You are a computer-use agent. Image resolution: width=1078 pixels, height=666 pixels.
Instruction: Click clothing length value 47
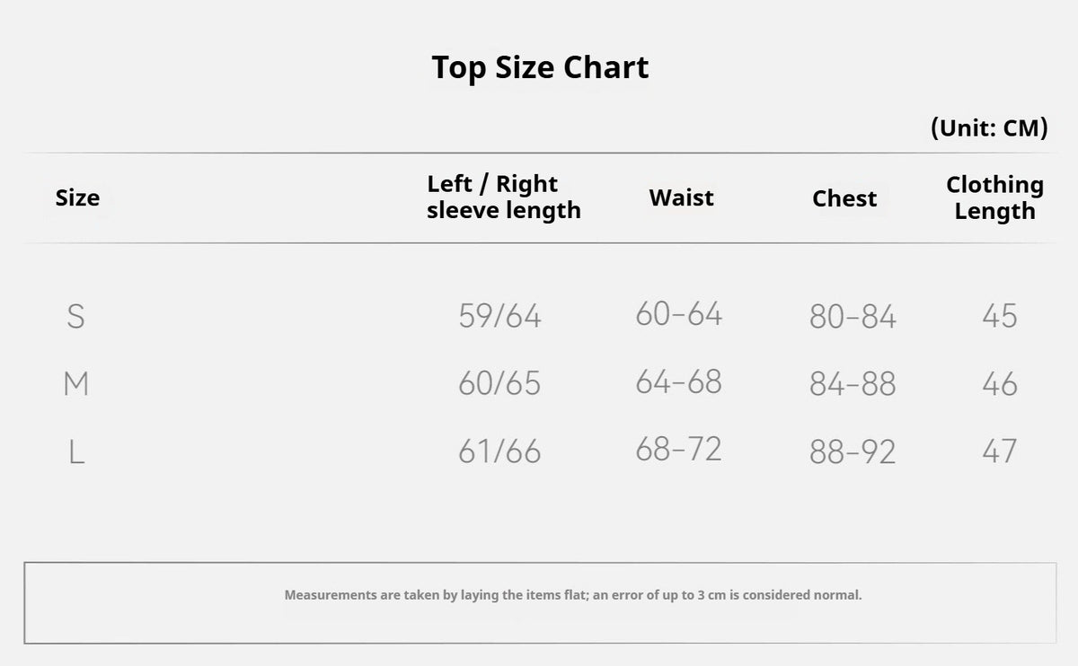point(999,451)
